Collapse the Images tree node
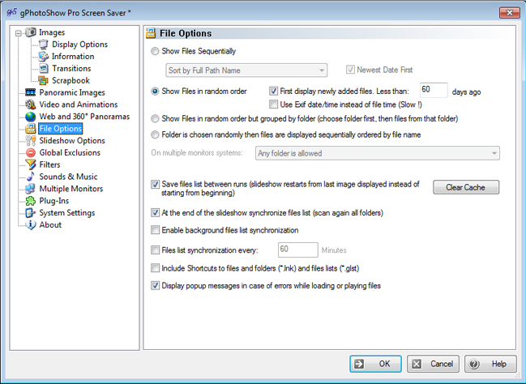This screenshot has height=384, width=526. click(18, 33)
